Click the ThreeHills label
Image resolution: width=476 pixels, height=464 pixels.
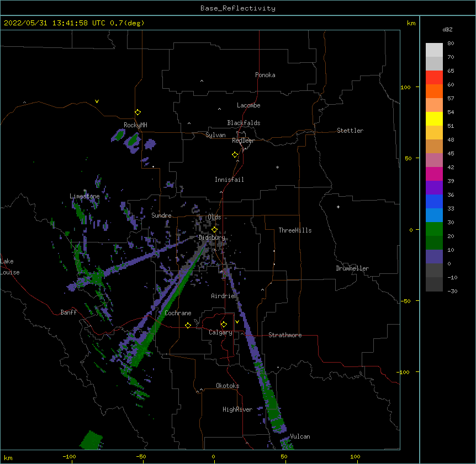295,230
